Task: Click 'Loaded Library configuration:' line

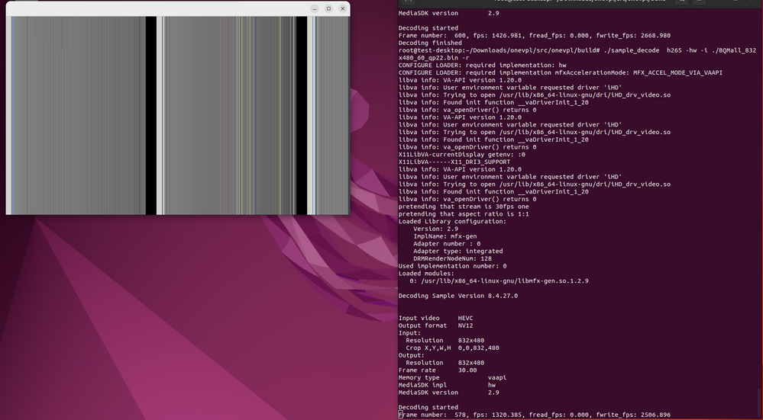Action: tap(453, 221)
